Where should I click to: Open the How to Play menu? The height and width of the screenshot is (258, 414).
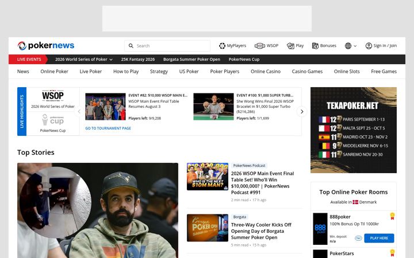(126, 71)
